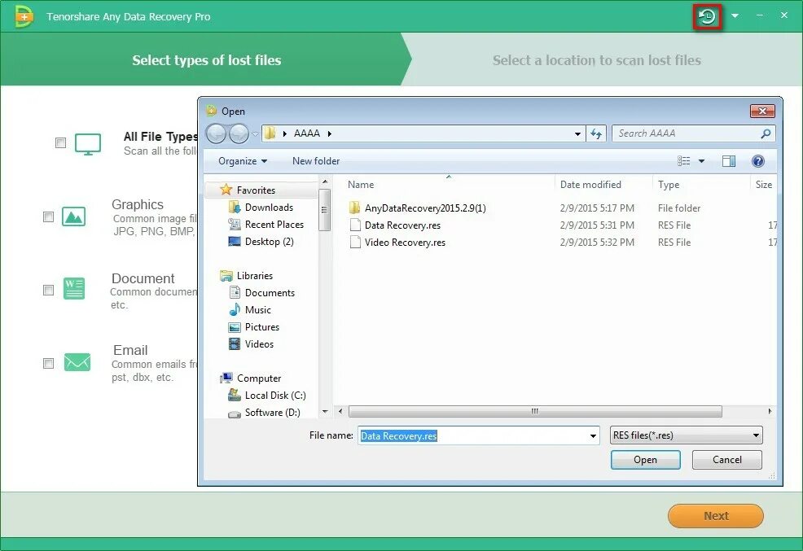Image resolution: width=803 pixels, height=551 pixels.
Task: Enable the Graphics file type checkbox
Action: tap(48, 216)
